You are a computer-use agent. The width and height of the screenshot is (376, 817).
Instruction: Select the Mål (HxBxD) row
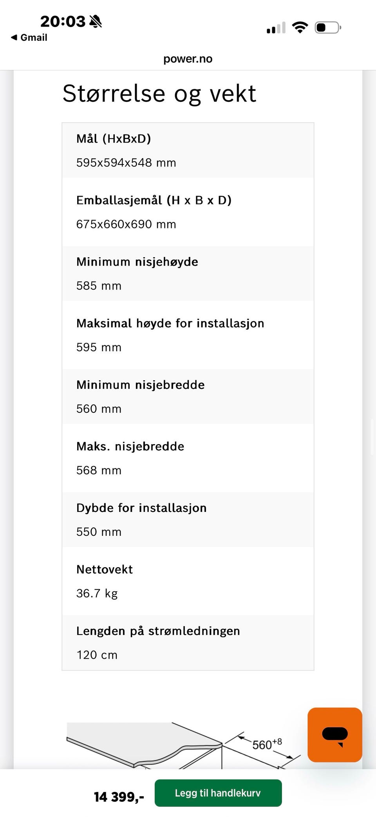tap(188, 150)
